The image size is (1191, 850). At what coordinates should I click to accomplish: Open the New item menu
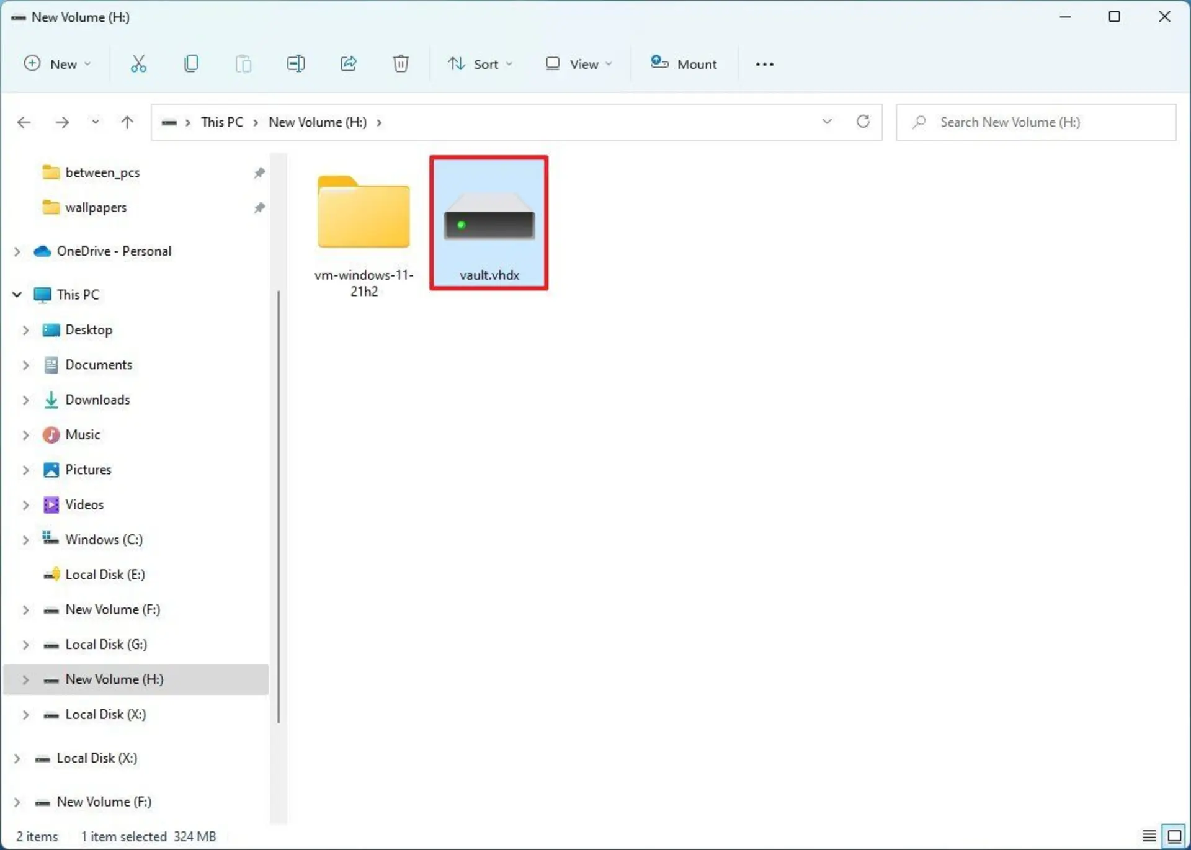coord(57,64)
